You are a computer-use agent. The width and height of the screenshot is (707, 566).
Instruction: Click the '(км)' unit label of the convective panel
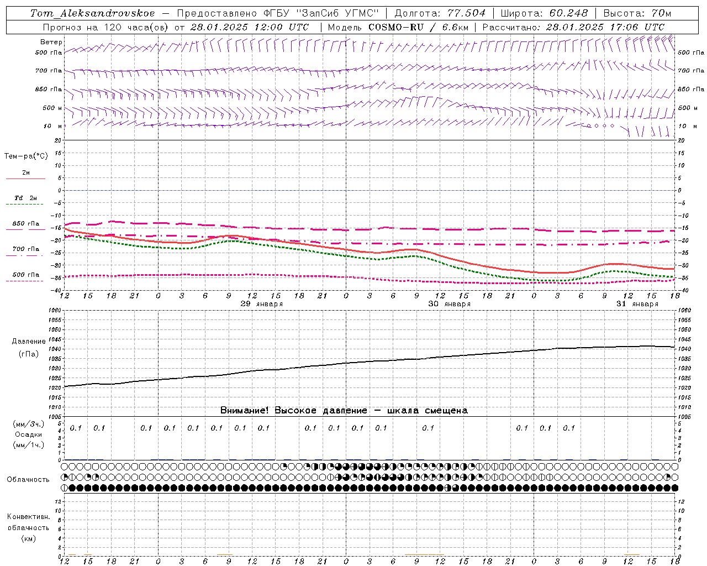tap(28, 539)
